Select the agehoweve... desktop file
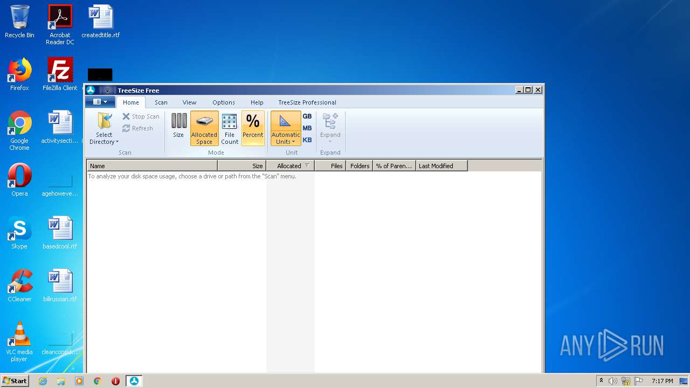690x388 pixels. 60,183
